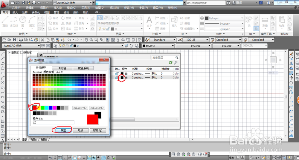Click the print icon in standard toolbar
Screen dimensions: 299x160
click(x=21, y=40)
